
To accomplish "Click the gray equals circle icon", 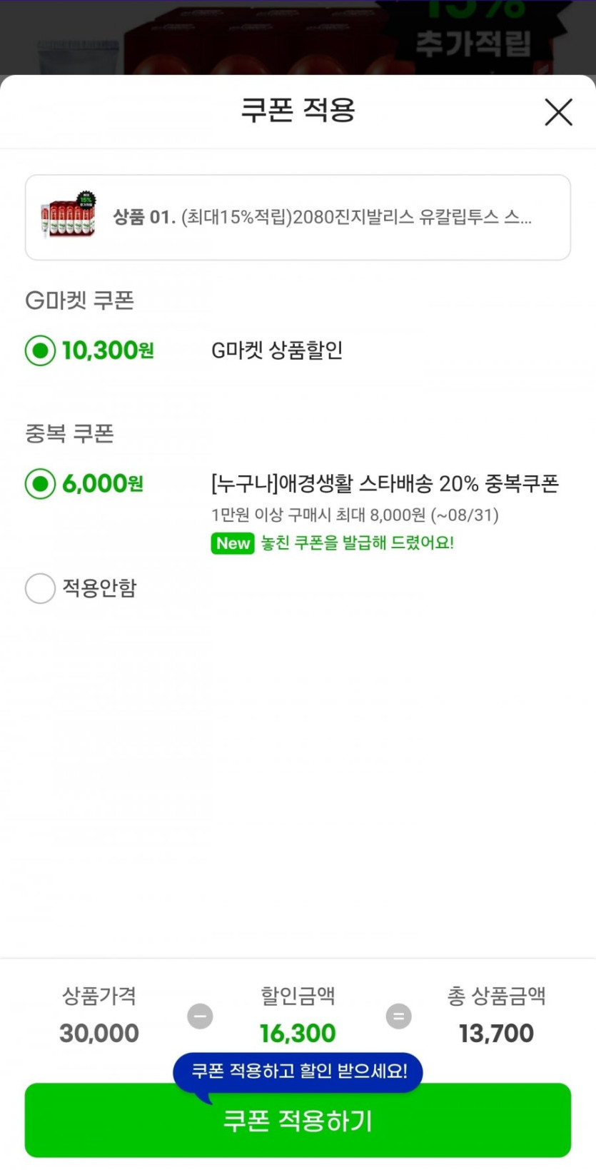I will point(398,1016).
